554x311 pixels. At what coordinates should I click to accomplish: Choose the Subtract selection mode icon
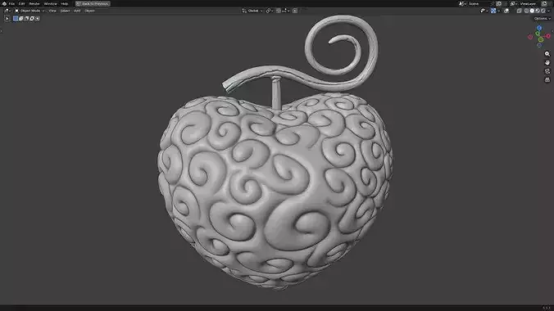click(26, 18)
